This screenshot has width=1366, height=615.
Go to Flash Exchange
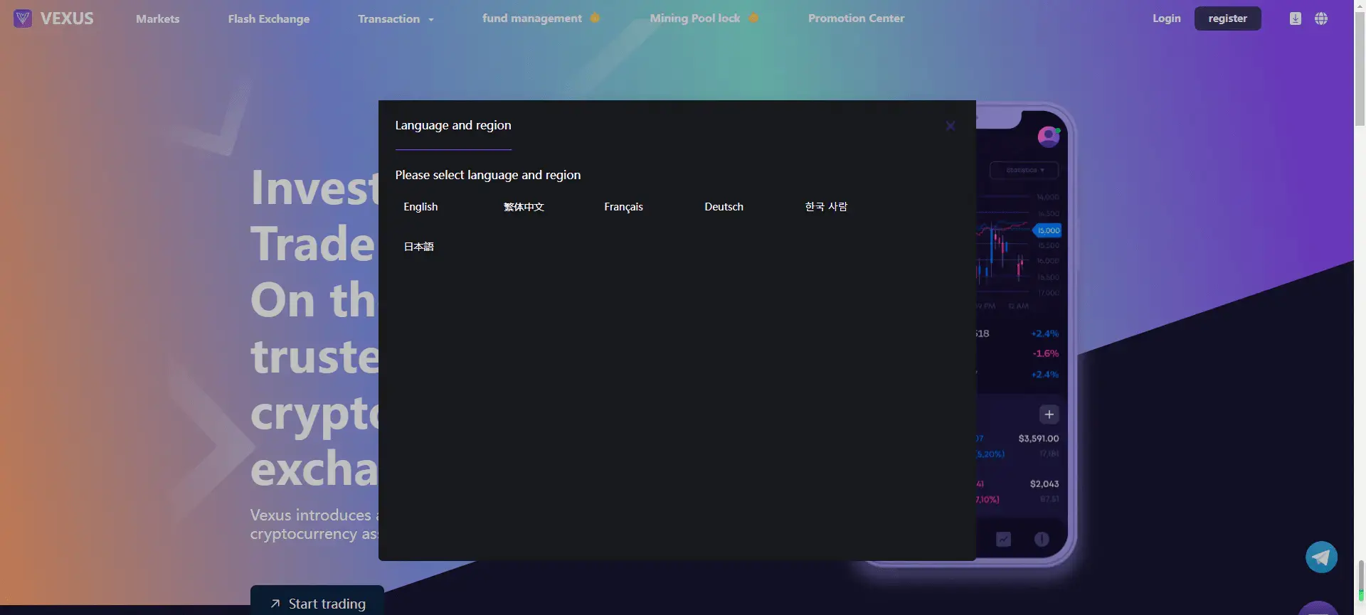268,19
